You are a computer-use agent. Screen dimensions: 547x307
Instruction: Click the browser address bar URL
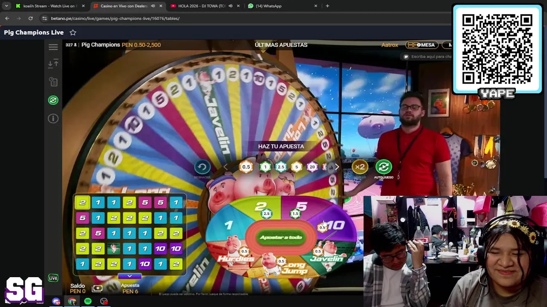[x=115, y=18]
